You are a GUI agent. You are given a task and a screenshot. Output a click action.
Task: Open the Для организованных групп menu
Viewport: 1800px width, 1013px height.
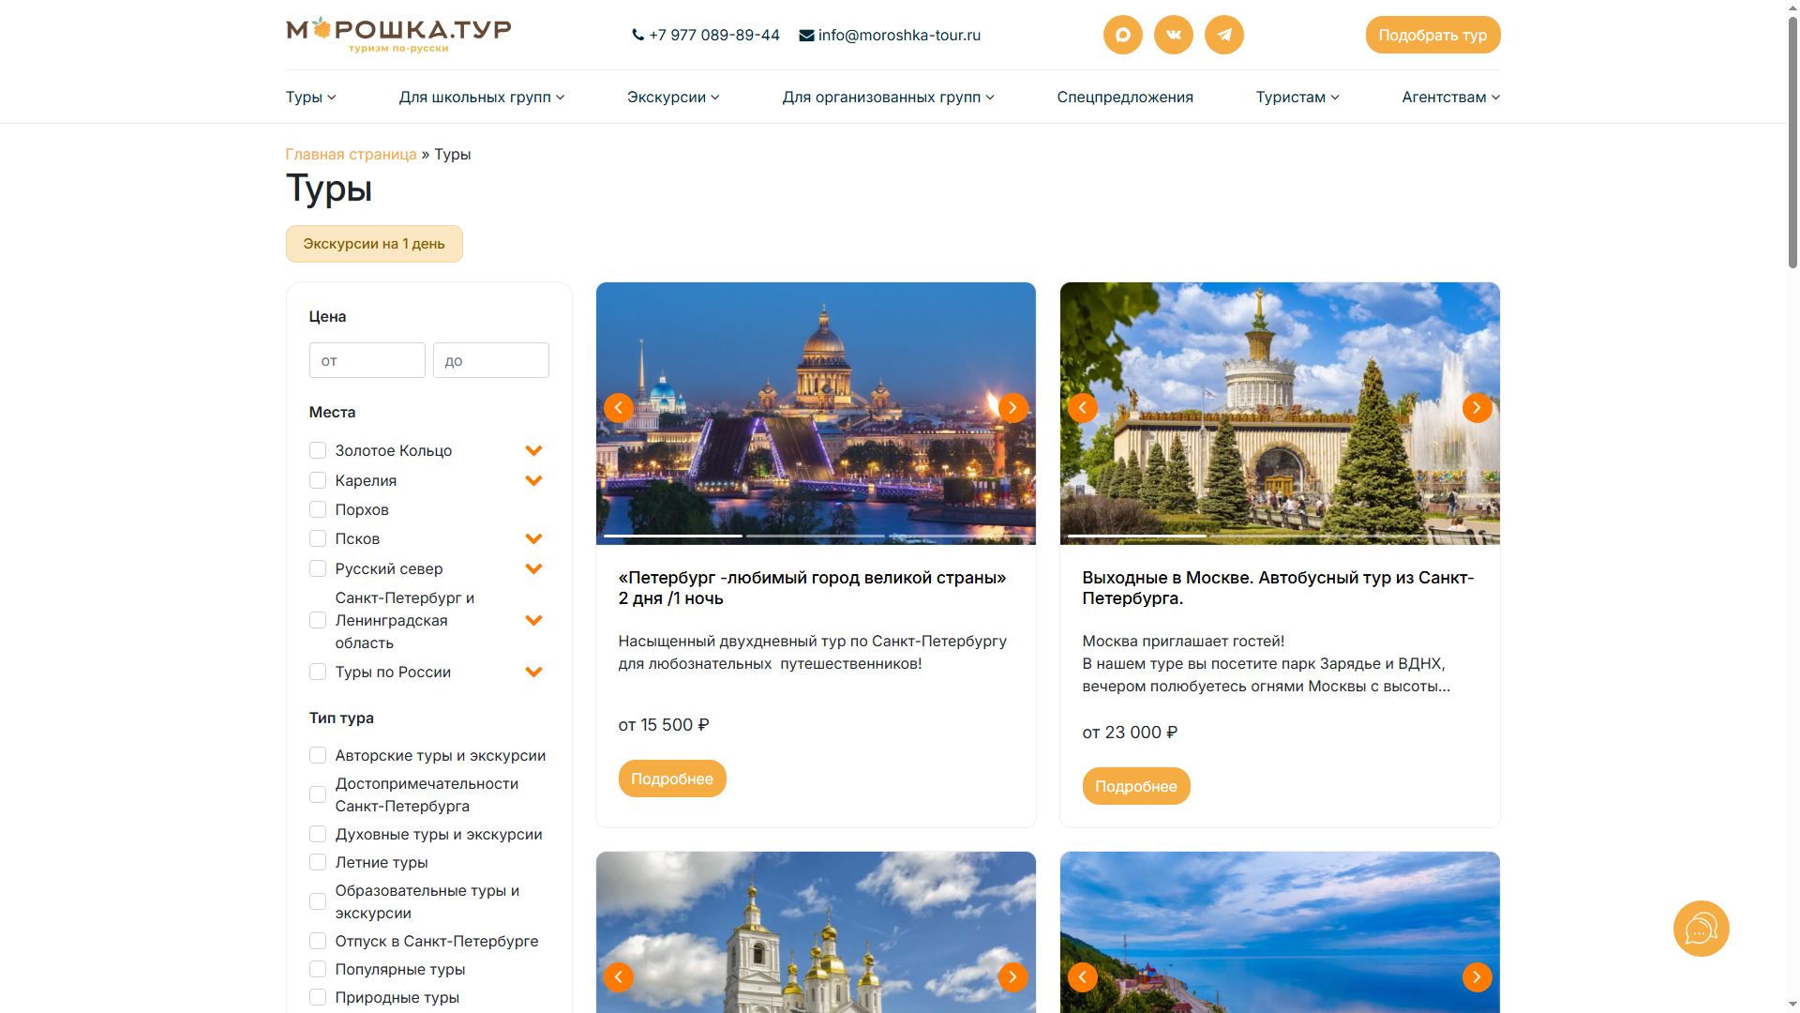click(889, 97)
